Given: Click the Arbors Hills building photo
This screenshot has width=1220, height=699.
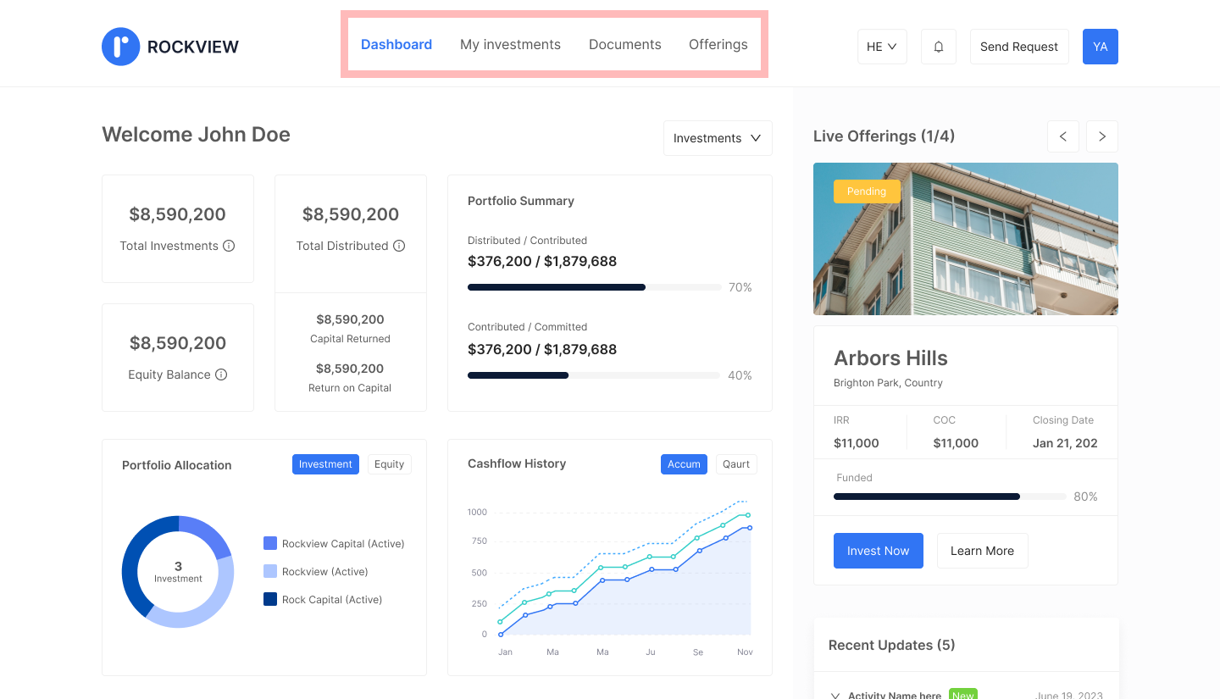Looking at the screenshot, I should [x=966, y=239].
